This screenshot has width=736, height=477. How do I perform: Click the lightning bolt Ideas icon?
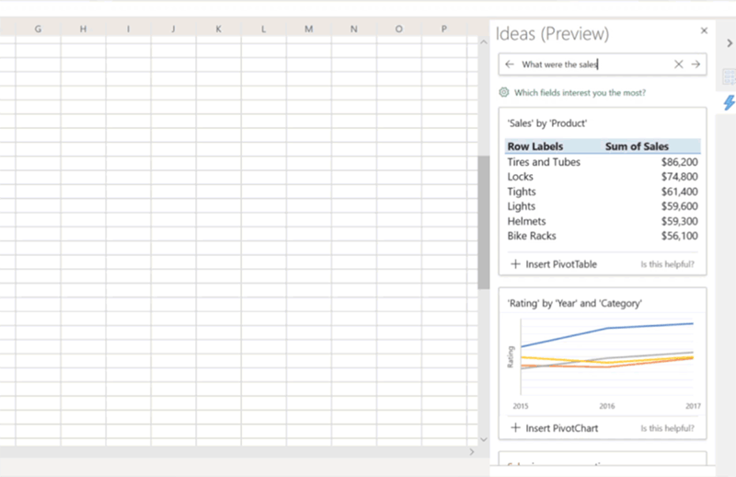pyautogui.click(x=729, y=102)
